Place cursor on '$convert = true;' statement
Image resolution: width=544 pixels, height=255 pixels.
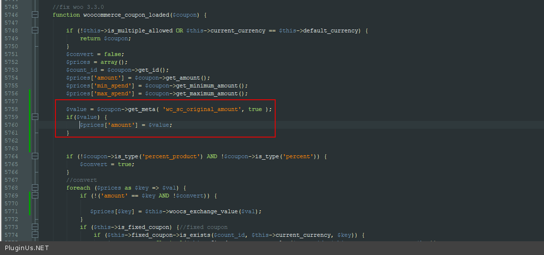tap(107, 164)
